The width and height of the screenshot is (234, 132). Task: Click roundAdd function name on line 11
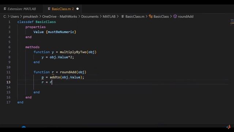tap(68, 72)
